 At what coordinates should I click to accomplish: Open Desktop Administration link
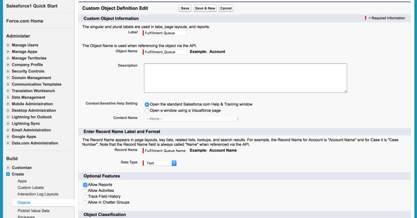(x=34, y=110)
